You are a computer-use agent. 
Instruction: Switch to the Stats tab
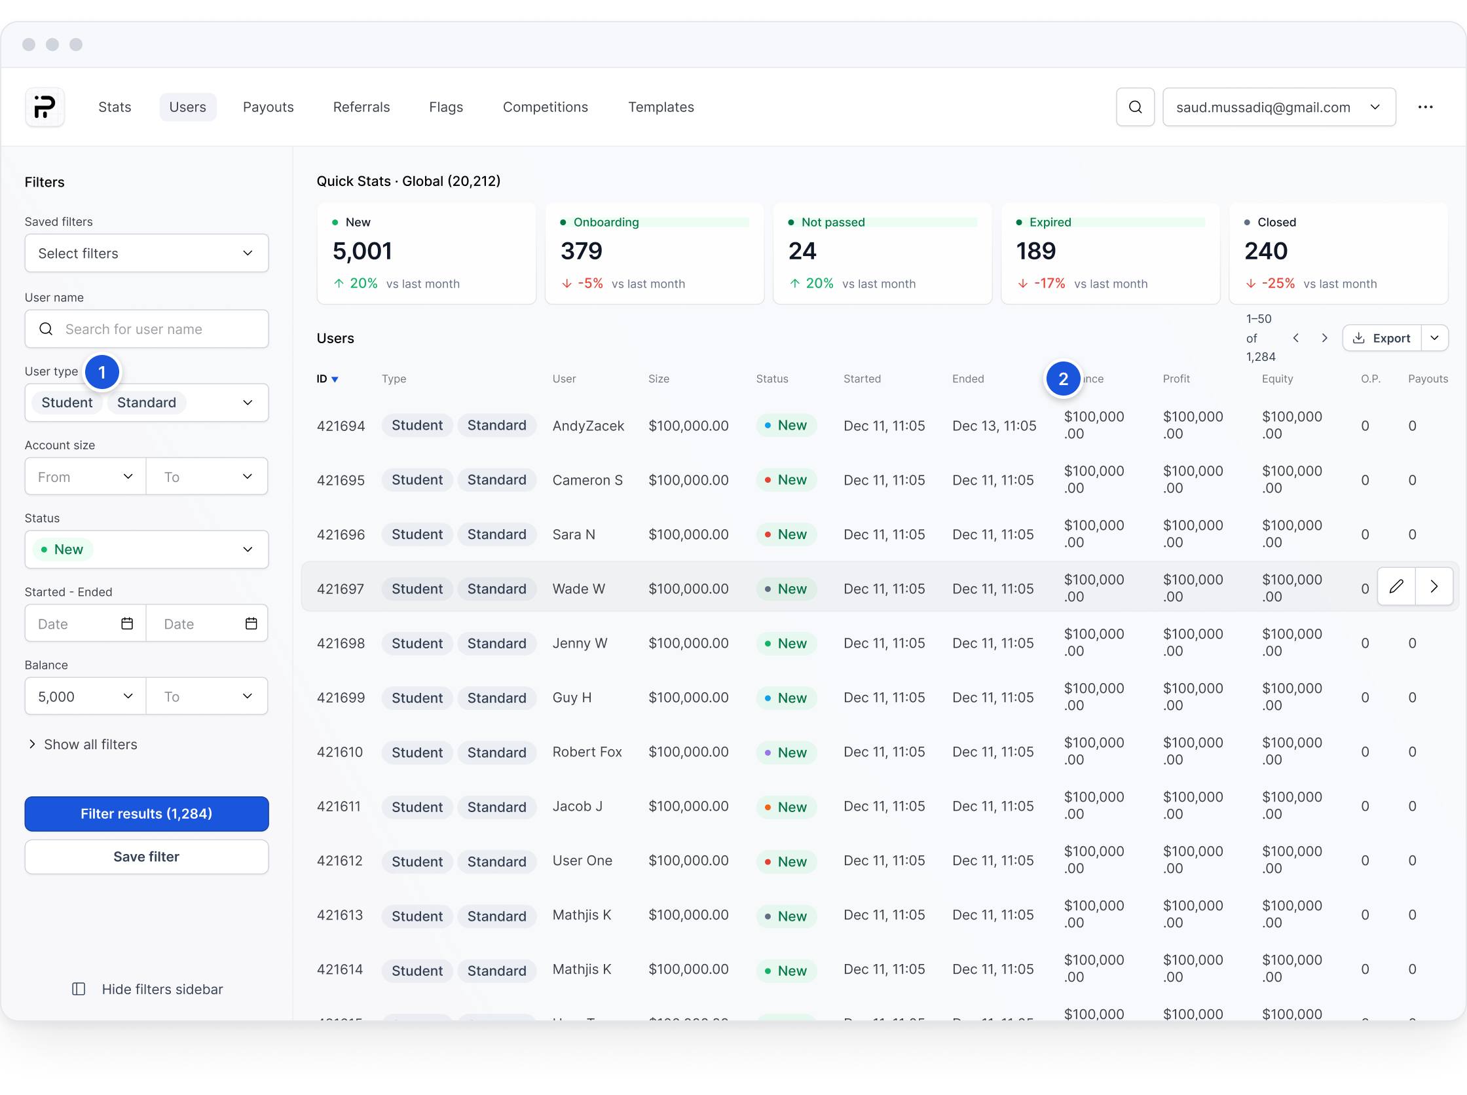(115, 107)
